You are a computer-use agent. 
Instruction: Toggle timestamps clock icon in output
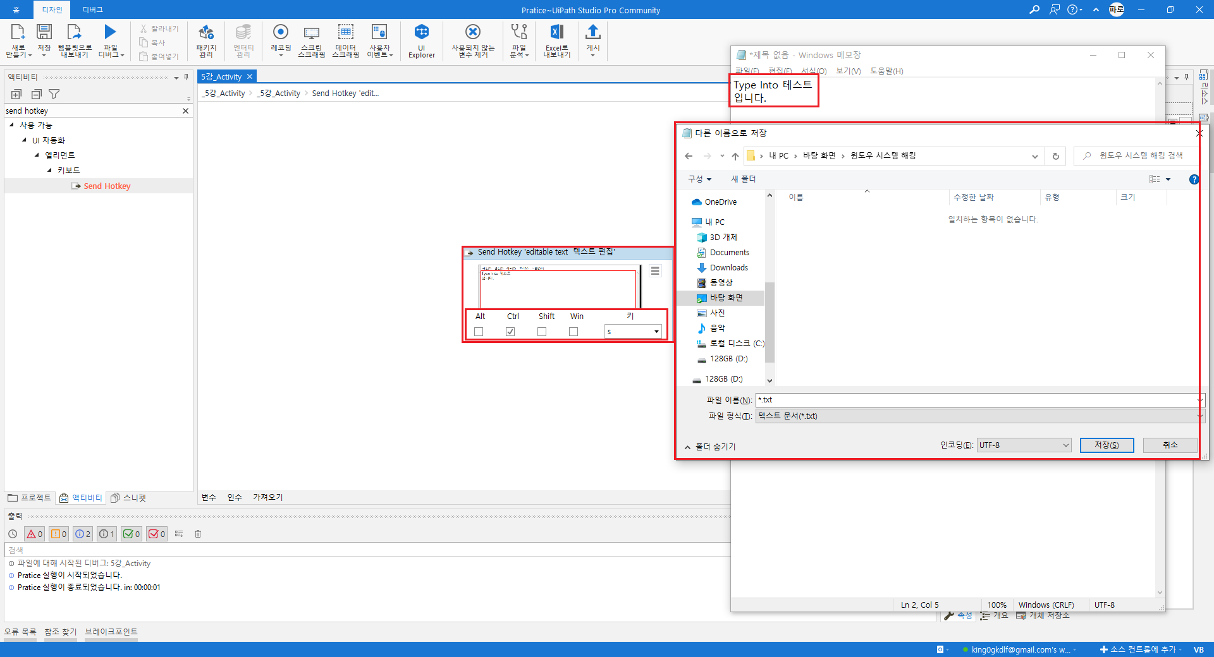[13, 534]
